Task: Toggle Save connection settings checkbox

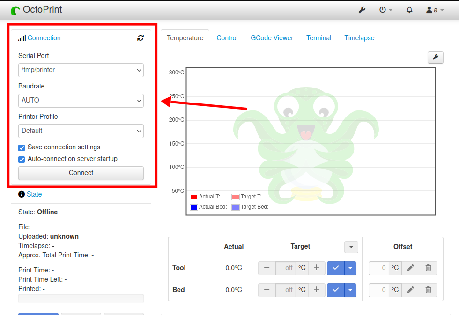Action: coord(22,148)
